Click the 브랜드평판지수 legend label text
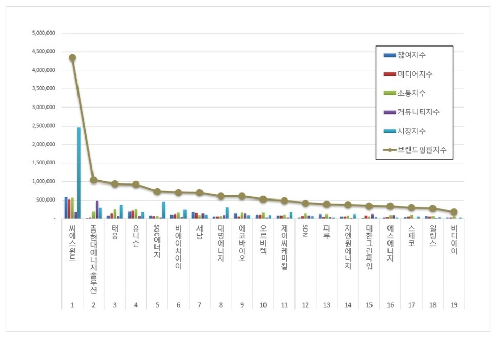Image resolution: width=496 pixels, height=337 pixels. tap(422, 150)
